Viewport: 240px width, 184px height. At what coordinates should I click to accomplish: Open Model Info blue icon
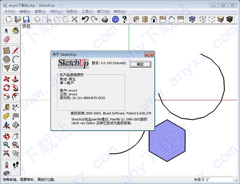pos(116,20)
